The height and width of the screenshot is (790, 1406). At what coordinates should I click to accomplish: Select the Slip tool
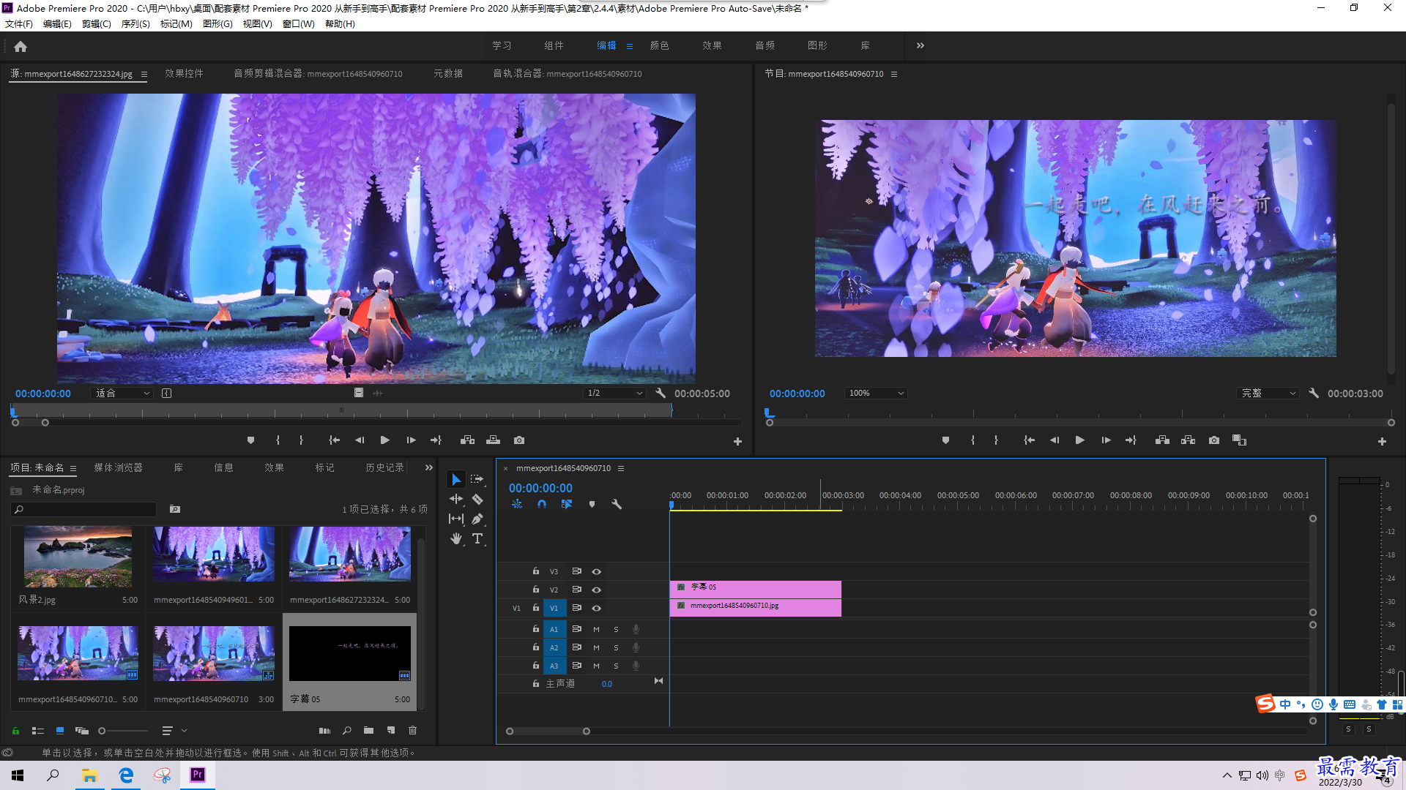pyautogui.click(x=456, y=519)
